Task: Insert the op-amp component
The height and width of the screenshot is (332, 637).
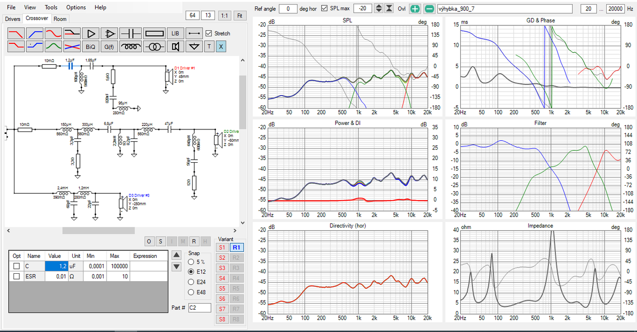Action: point(109,33)
